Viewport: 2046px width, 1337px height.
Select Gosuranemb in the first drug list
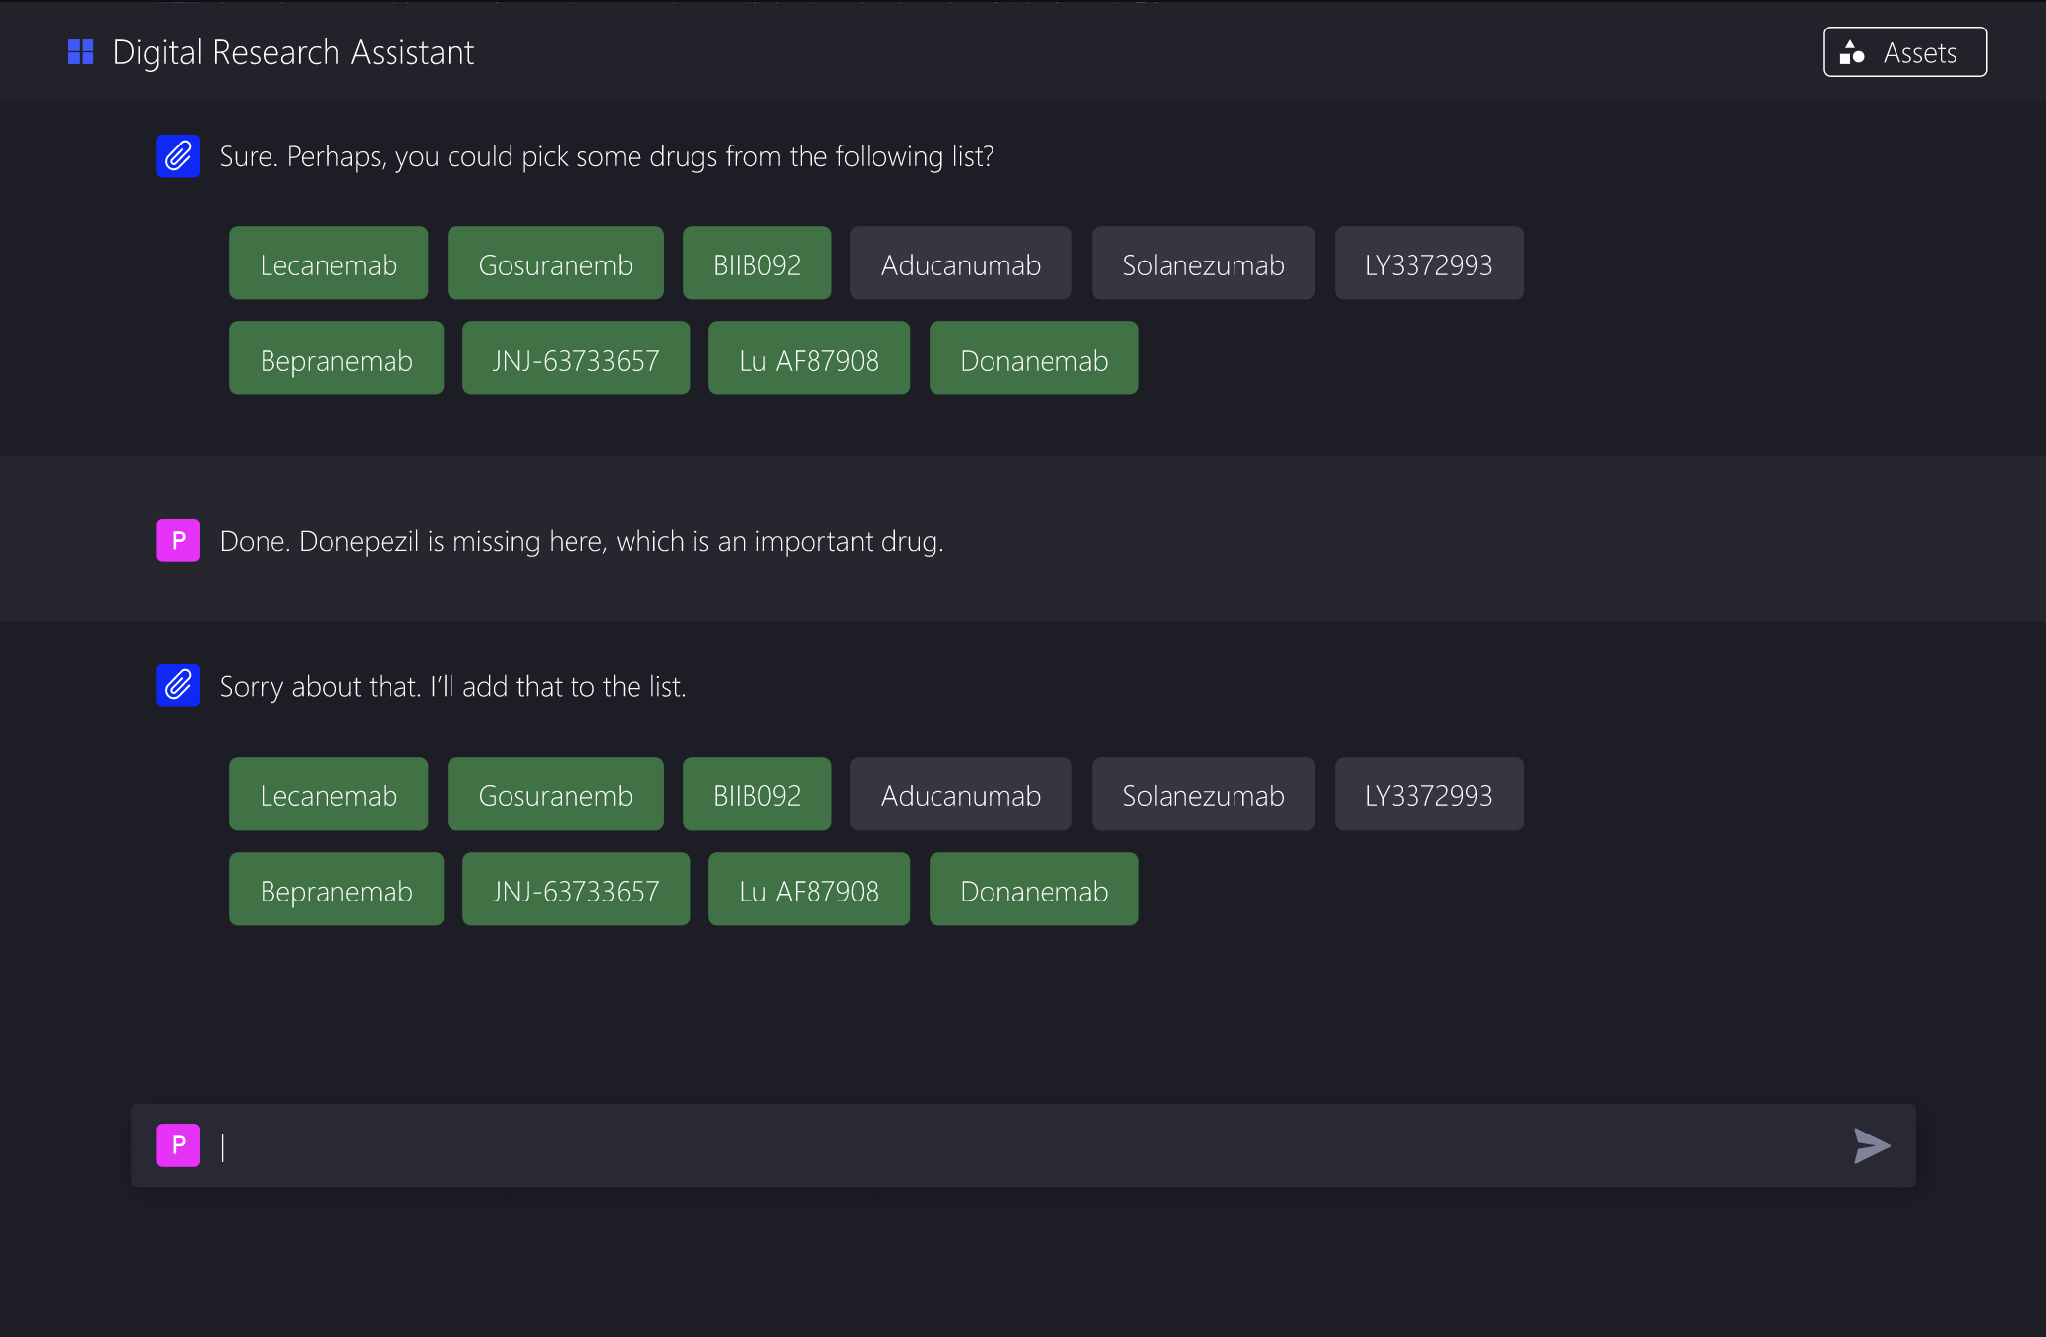point(555,262)
